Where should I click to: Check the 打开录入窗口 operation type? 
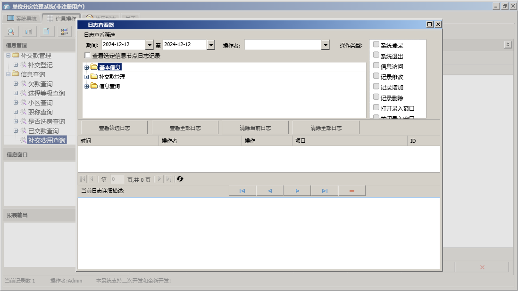click(x=376, y=107)
